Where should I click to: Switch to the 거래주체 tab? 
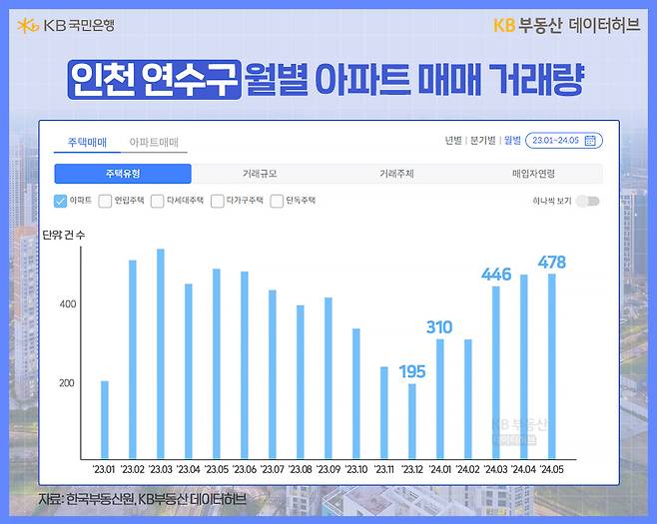396,174
